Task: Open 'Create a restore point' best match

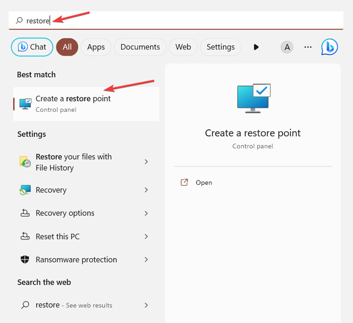Action: [x=86, y=104]
